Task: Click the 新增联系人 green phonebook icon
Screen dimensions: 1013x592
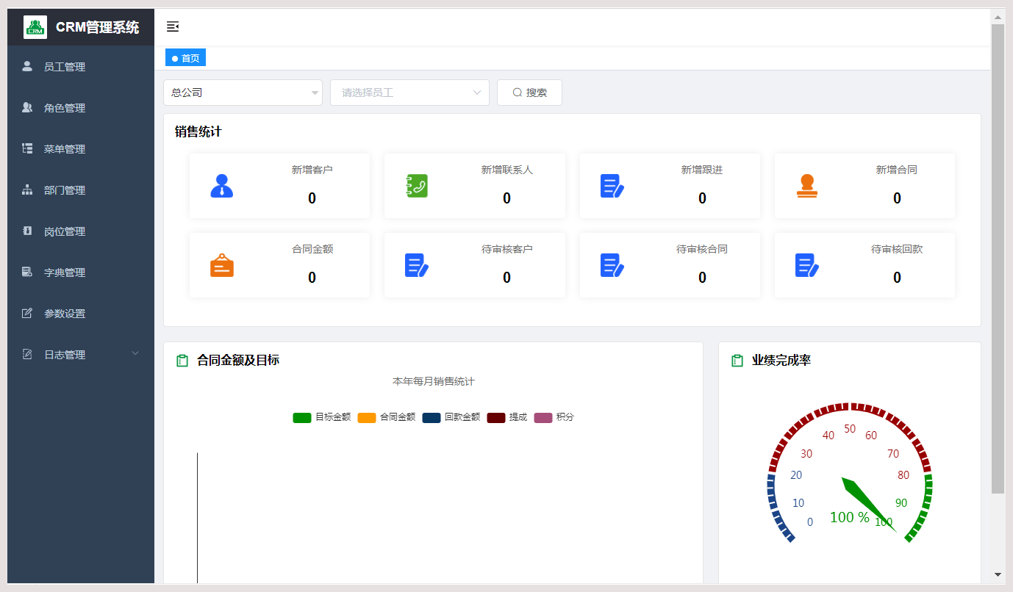Action: tap(417, 186)
